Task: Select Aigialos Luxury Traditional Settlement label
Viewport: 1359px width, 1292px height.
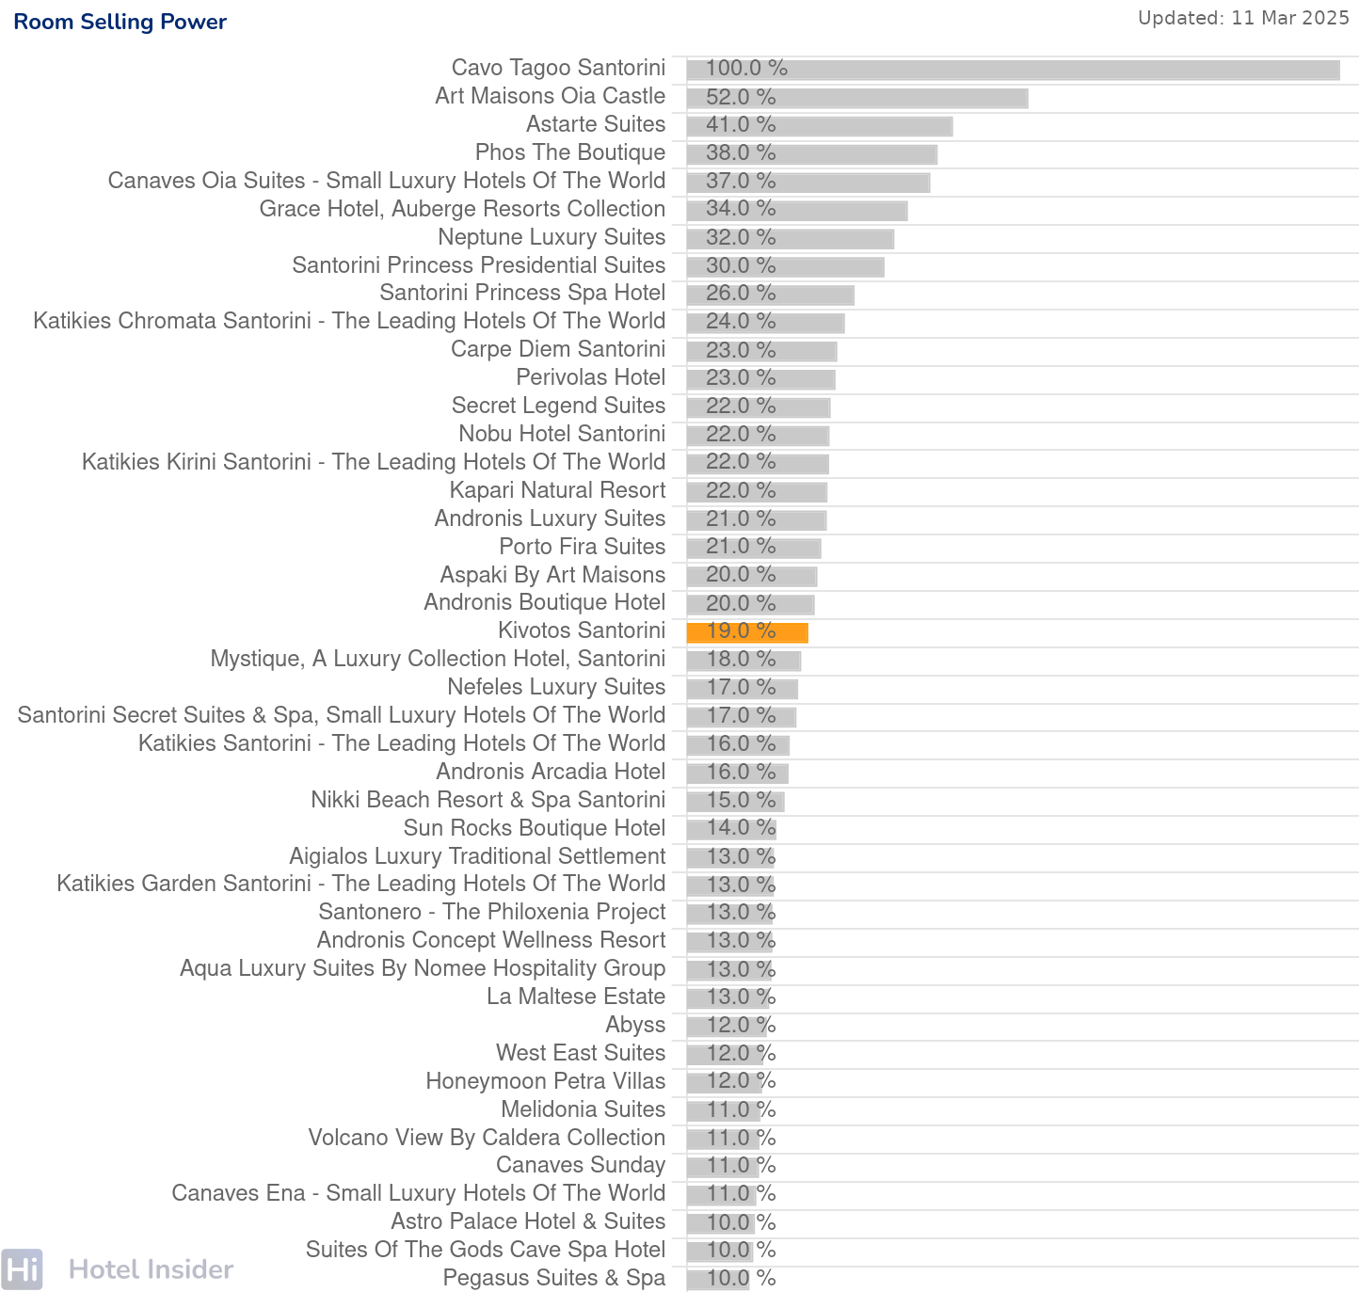Action: [477, 856]
